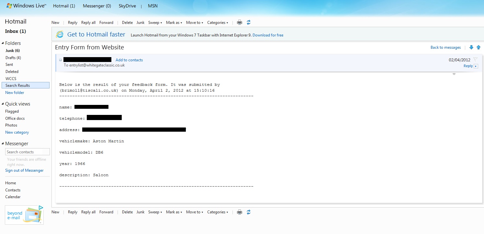The height and width of the screenshot is (234, 484).
Task: Collapse the Folders section
Action: tap(3, 43)
